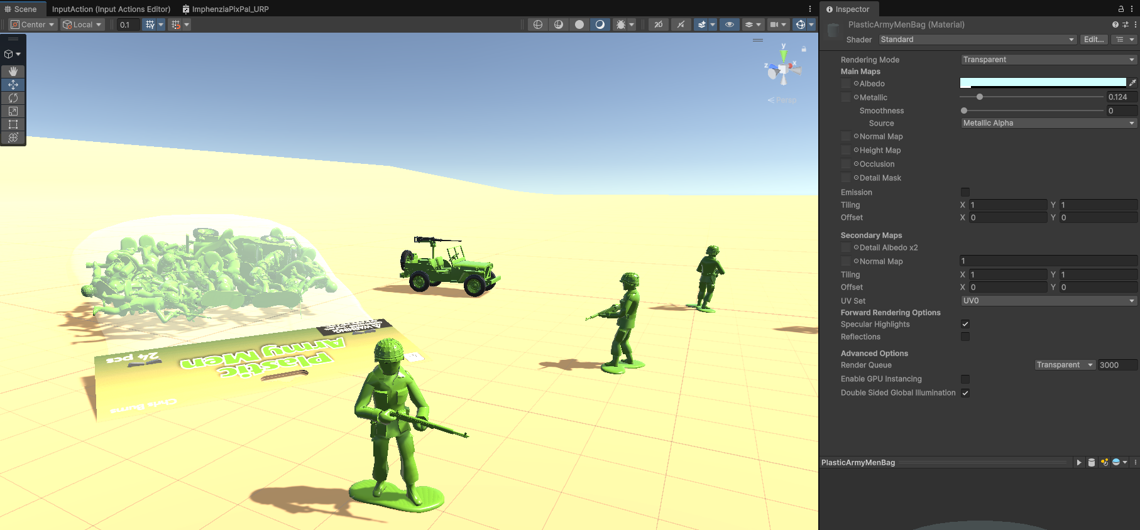1140x530 pixels.
Task: Uncheck Double Sided Global Illumination
Action: 965,392
